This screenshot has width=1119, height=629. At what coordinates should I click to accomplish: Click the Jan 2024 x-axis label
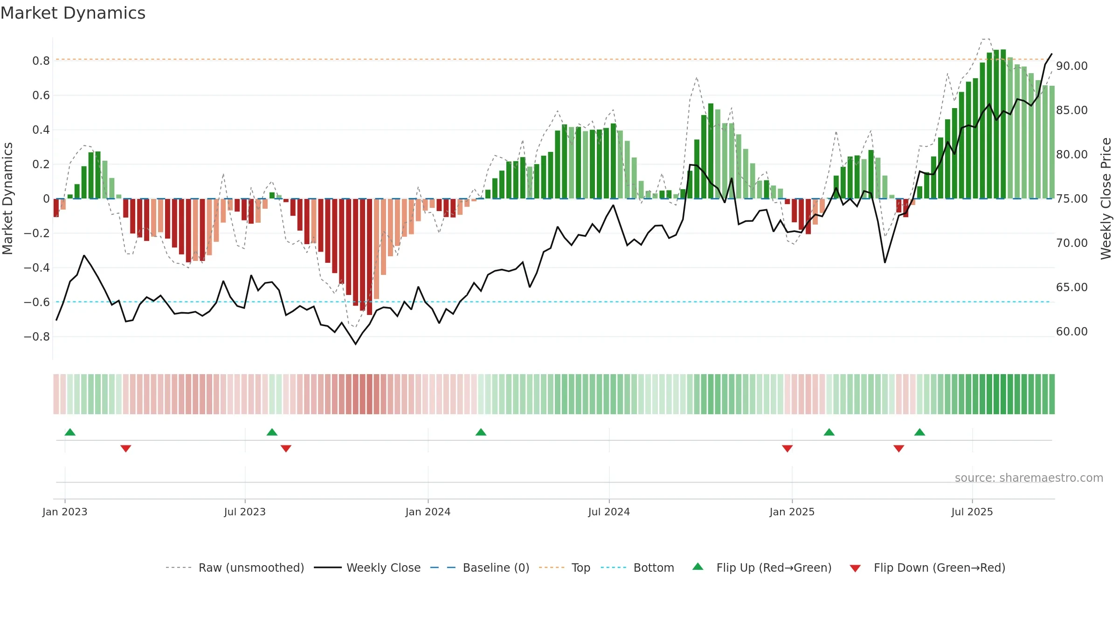click(428, 512)
